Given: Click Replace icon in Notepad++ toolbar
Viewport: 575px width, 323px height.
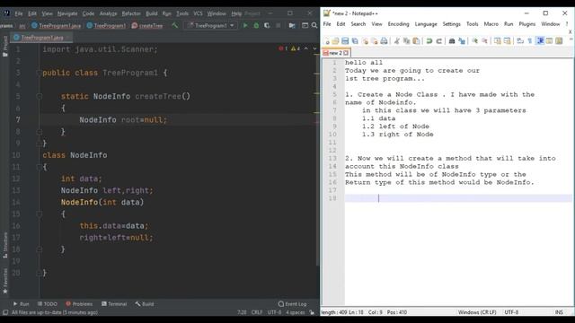Looking at the screenshot, I should click(462, 41).
